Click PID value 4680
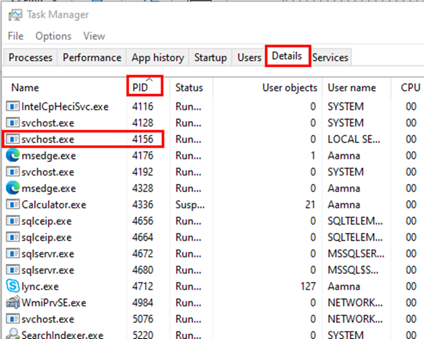The height and width of the screenshot is (339, 424). [143, 270]
